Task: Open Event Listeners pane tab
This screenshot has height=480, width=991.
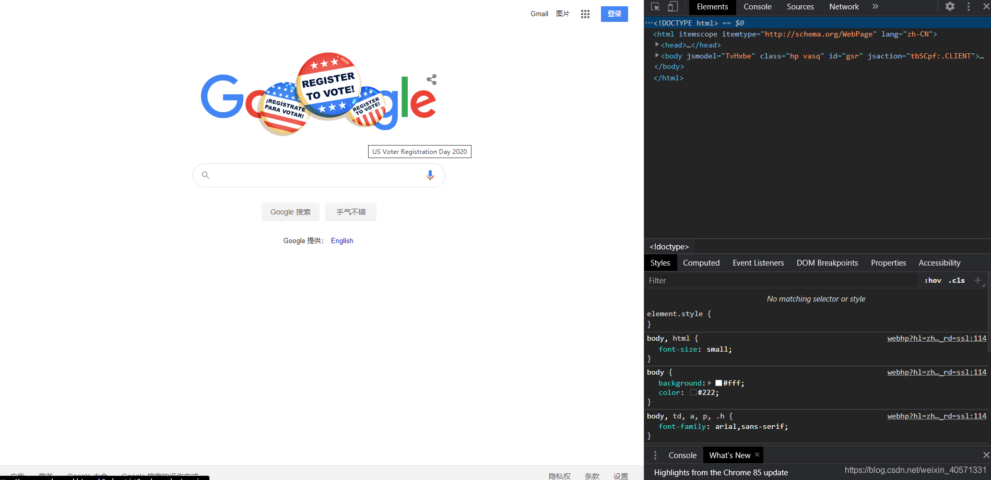Action: coord(758,263)
